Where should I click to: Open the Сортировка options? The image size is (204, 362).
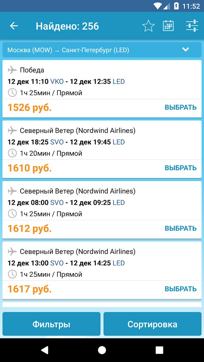[x=152, y=324]
